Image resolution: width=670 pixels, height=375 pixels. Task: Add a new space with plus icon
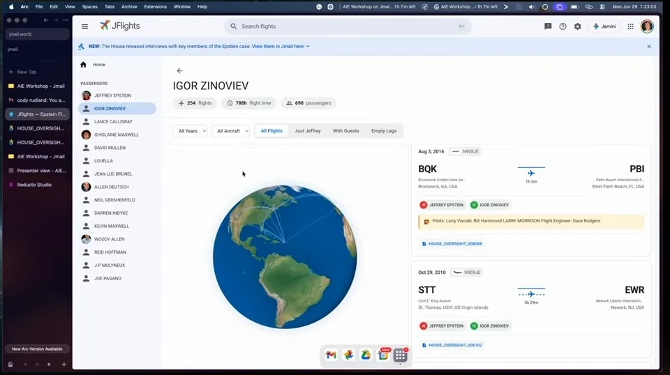click(64, 365)
